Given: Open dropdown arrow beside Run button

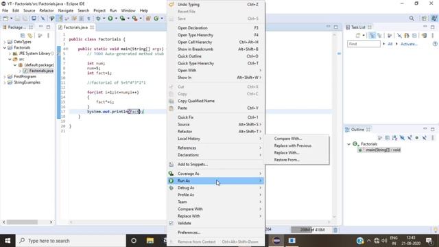Looking at the screenshot, I should click(x=116, y=19).
